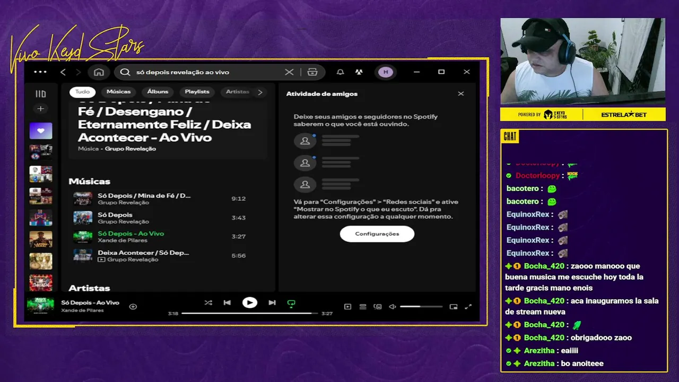Click the Configurações button

tap(377, 233)
